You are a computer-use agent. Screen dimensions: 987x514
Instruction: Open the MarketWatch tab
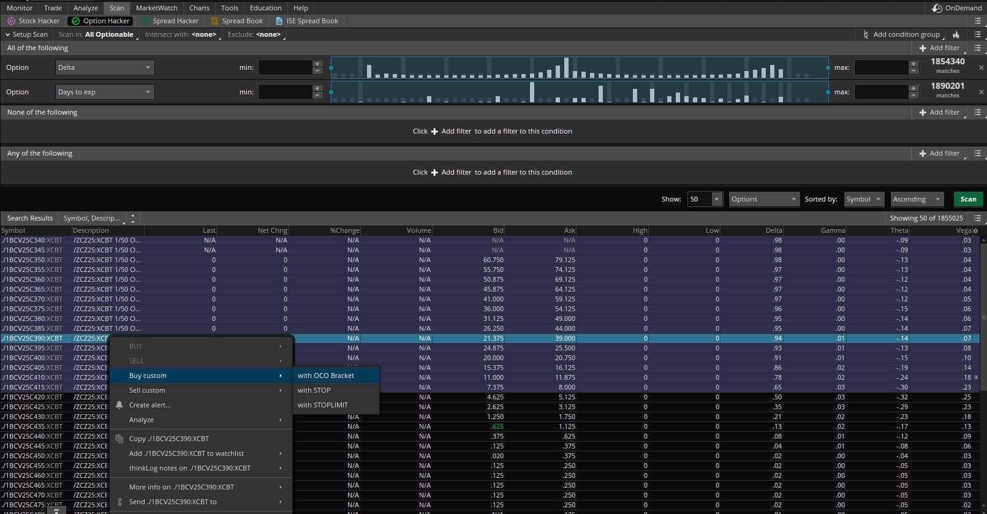[157, 8]
